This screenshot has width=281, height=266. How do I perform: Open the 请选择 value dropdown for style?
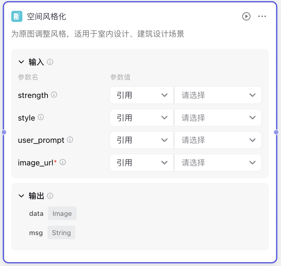tap(218, 118)
